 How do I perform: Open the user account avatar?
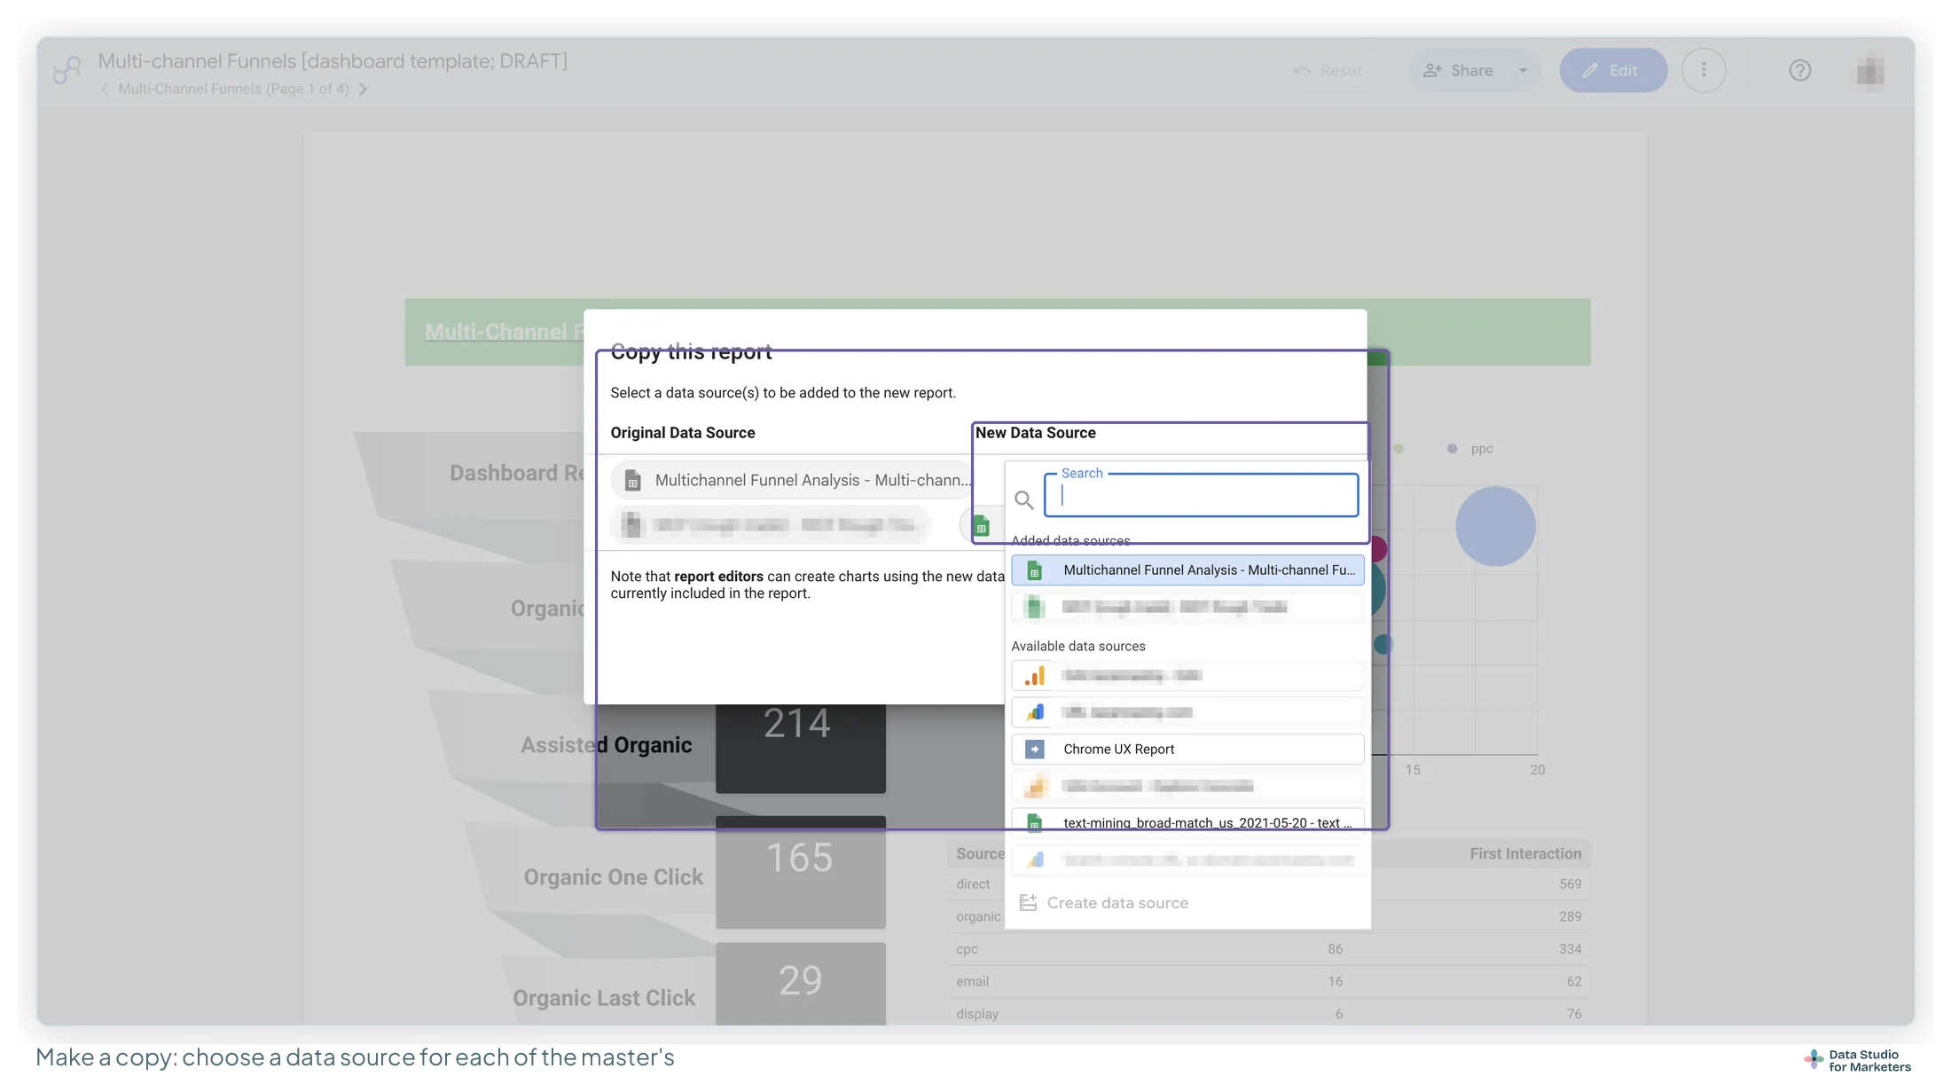coord(1870,70)
